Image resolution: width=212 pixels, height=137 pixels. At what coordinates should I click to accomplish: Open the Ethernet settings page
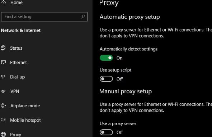(19, 63)
